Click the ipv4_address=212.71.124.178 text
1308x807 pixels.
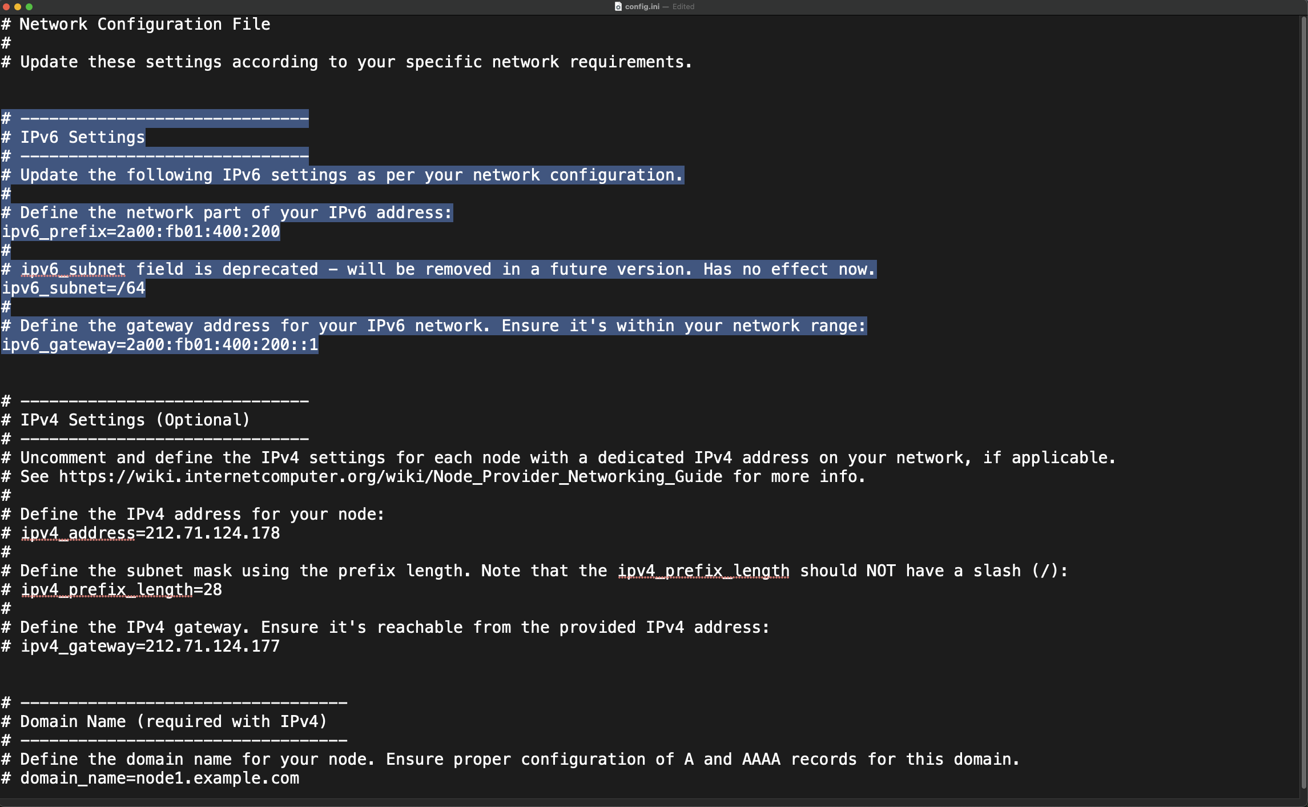point(150,533)
